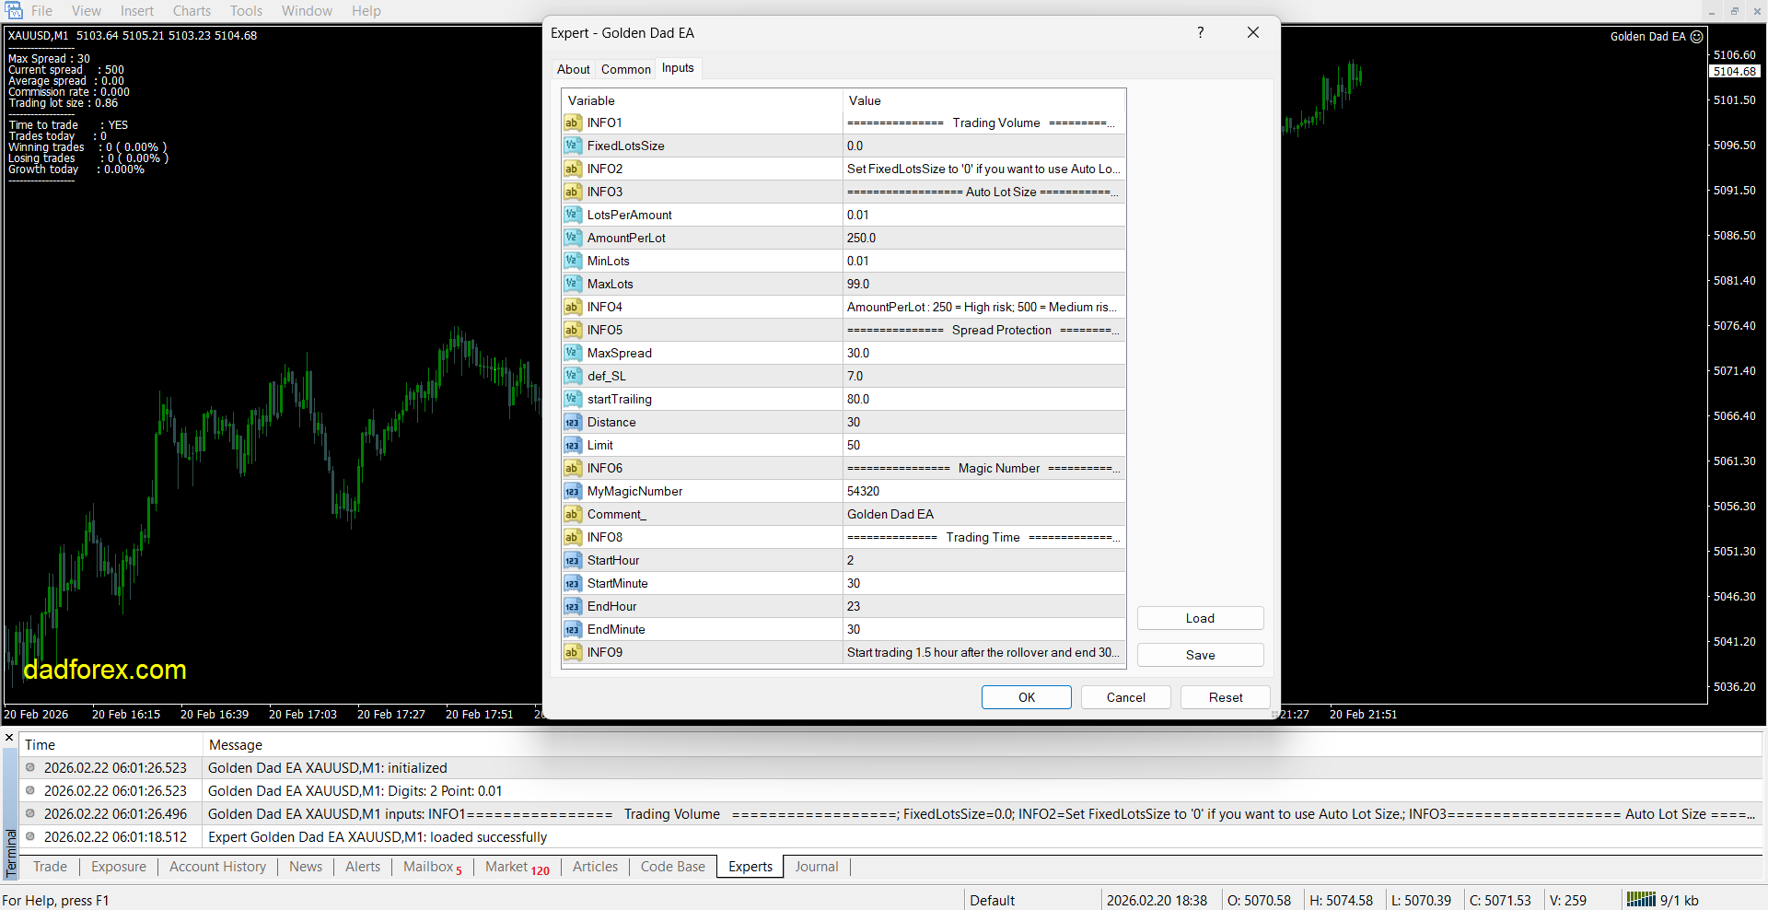Switch to the Common tab
Screen dimensions: 1768x910
tap(625, 69)
